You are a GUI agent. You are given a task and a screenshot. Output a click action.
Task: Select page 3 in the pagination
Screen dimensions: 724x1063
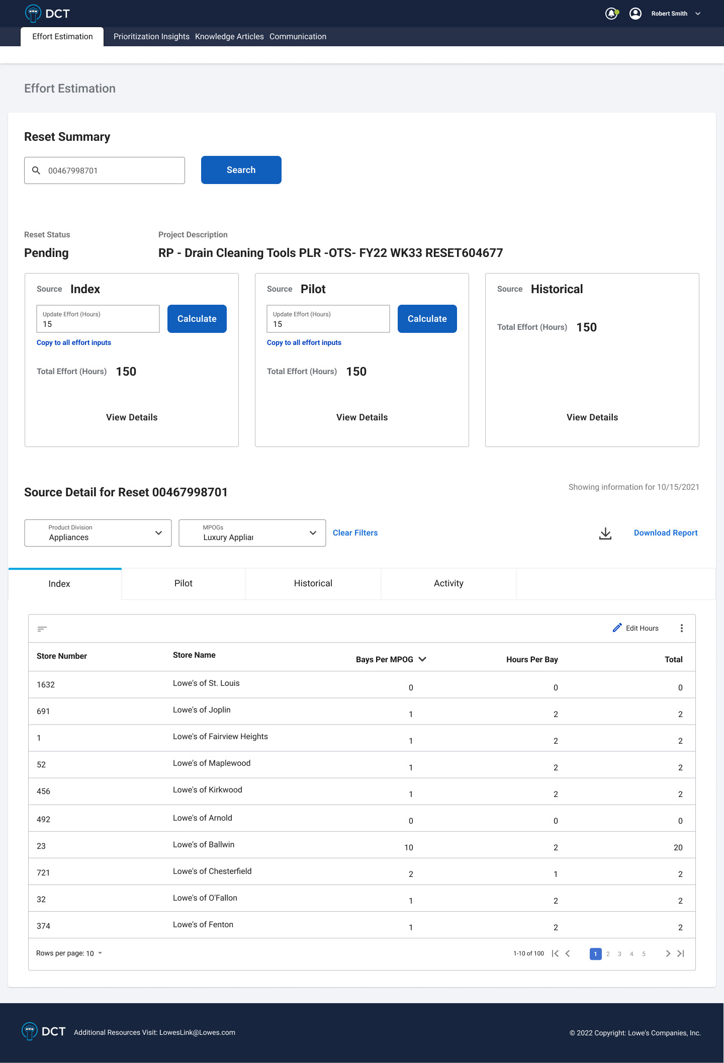click(619, 954)
